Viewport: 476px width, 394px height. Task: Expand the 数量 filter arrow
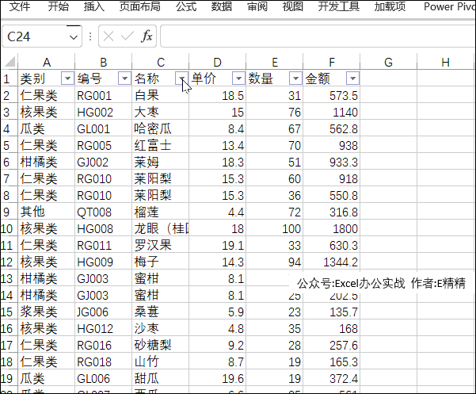pyautogui.click(x=295, y=78)
